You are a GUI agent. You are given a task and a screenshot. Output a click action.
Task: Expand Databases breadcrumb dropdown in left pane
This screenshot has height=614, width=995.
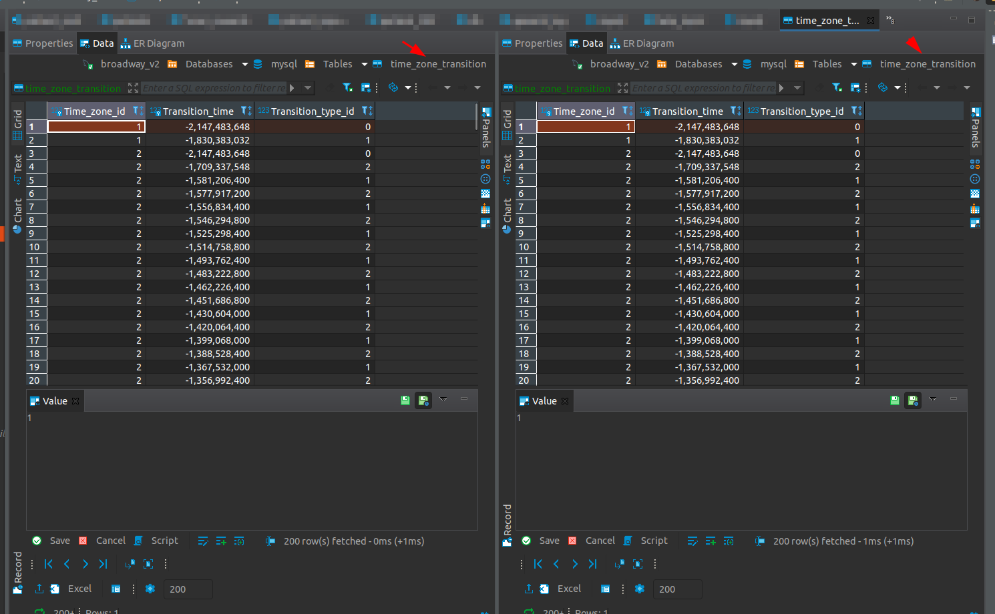[245, 65]
